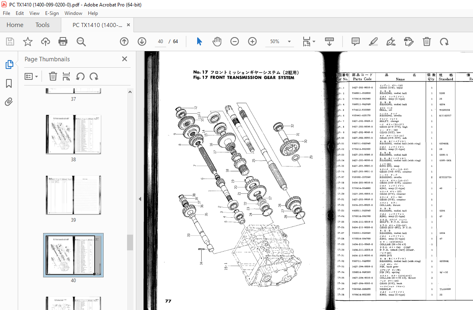This screenshot has height=310, width=473.
Task: Click thumbnails scrollbar up arrow
Action: pyautogui.click(x=130, y=92)
